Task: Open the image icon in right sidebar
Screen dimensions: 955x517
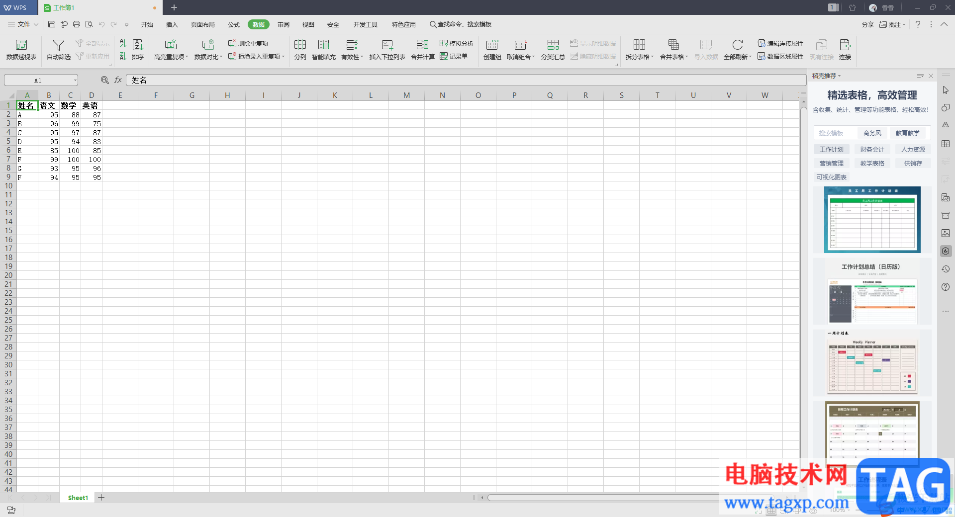Action: coord(946,233)
